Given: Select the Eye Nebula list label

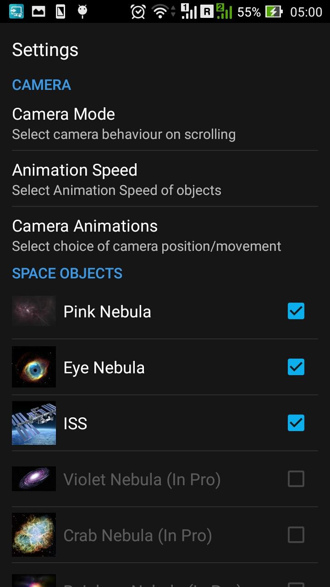Looking at the screenshot, I should click(104, 367).
